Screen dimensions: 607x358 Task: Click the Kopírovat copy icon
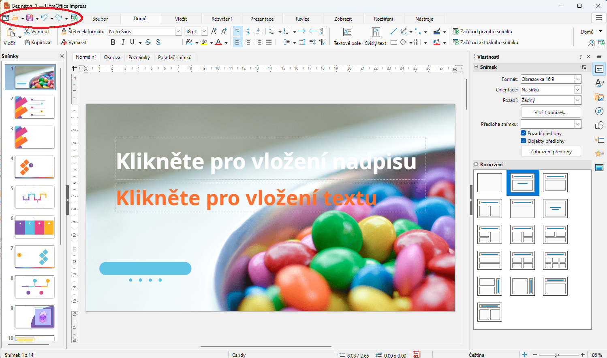[27, 42]
